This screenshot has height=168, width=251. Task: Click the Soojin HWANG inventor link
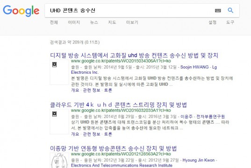[x=194, y=67]
